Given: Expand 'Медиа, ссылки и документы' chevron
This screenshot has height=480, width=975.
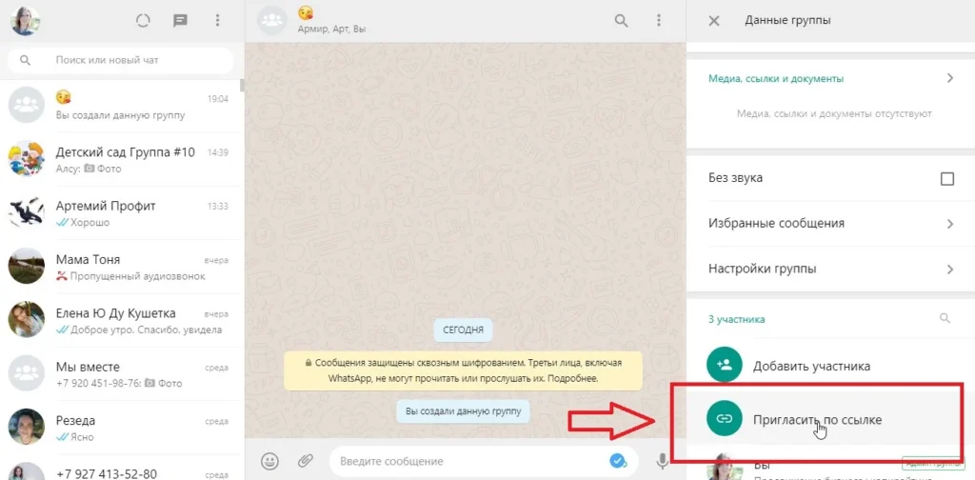Looking at the screenshot, I should [949, 78].
